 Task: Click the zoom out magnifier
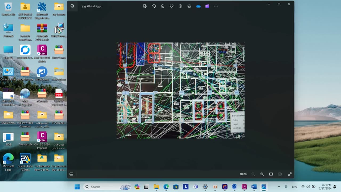pyautogui.click(x=253, y=174)
